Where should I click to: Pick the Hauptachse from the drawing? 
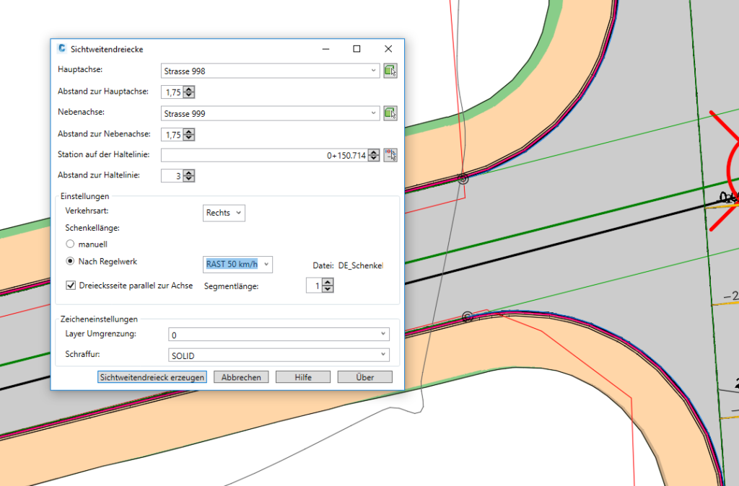pos(390,71)
